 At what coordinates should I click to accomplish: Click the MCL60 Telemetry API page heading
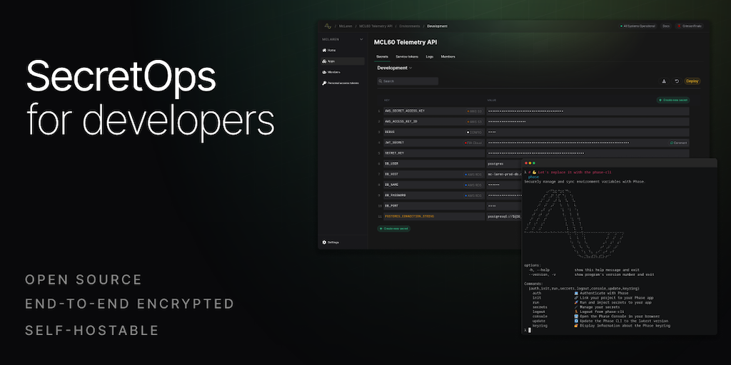(x=405, y=42)
